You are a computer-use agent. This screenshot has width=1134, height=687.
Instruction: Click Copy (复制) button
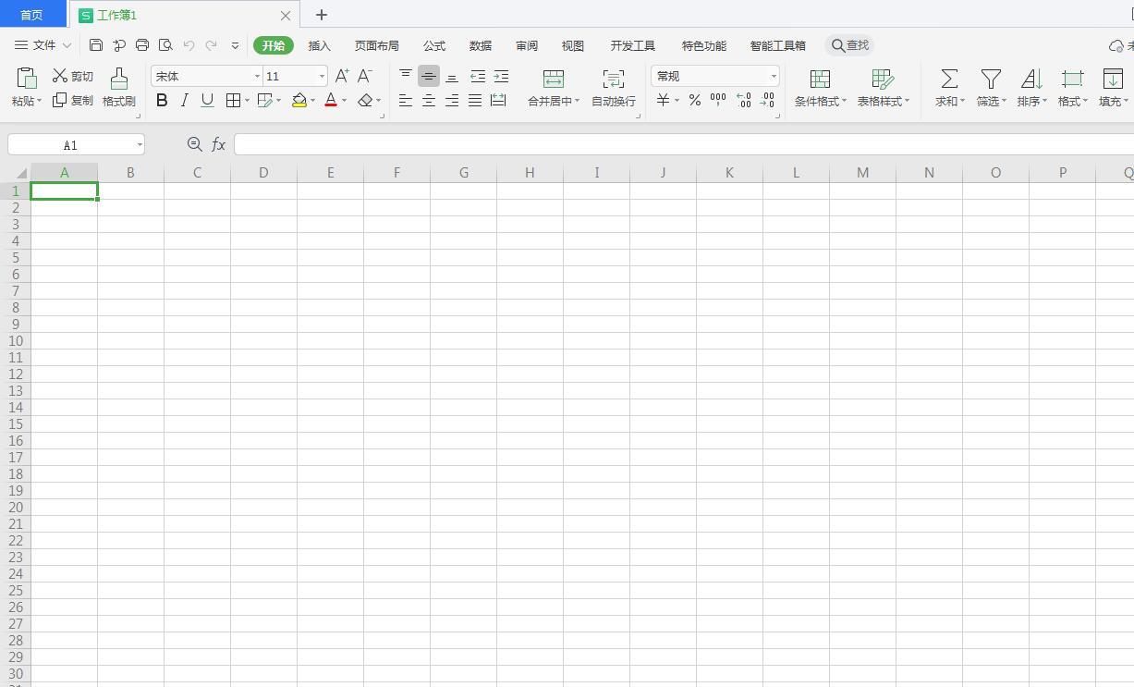(73, 100)
